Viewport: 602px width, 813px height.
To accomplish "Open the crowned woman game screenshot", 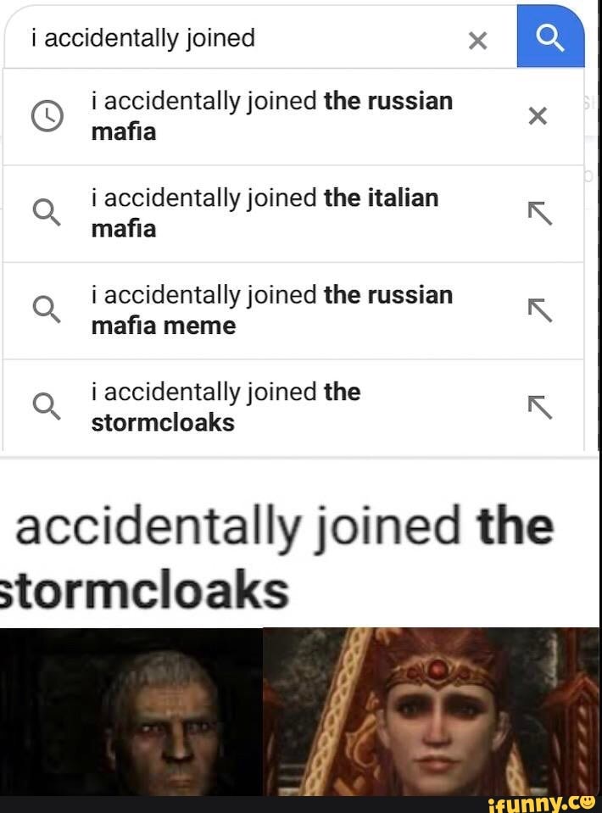I will coord(431,710).
